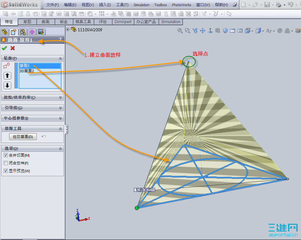
Task: Open the PhotoWorks menu
Action: click(x=181, y=5)
